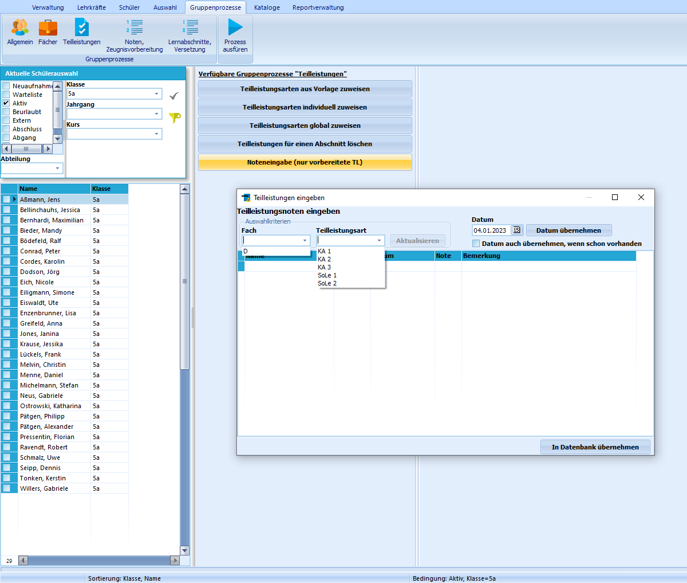The height and width of the screenshot is (583, 687).
Task: Open the calendar picker next to the date
Action: 517,230
